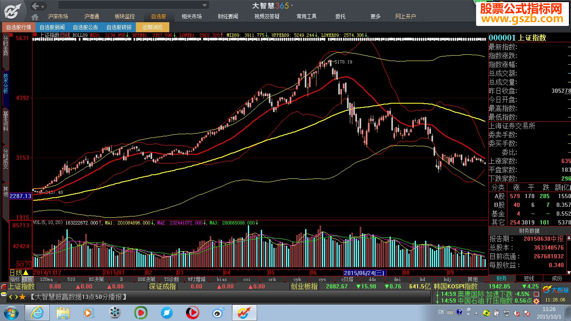Apply the DDE决策 indicator
571x321 pixels.
pyautogui.click(x=147, y=279)
